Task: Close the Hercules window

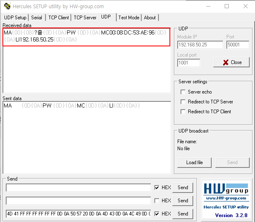Action: point(246,6)
